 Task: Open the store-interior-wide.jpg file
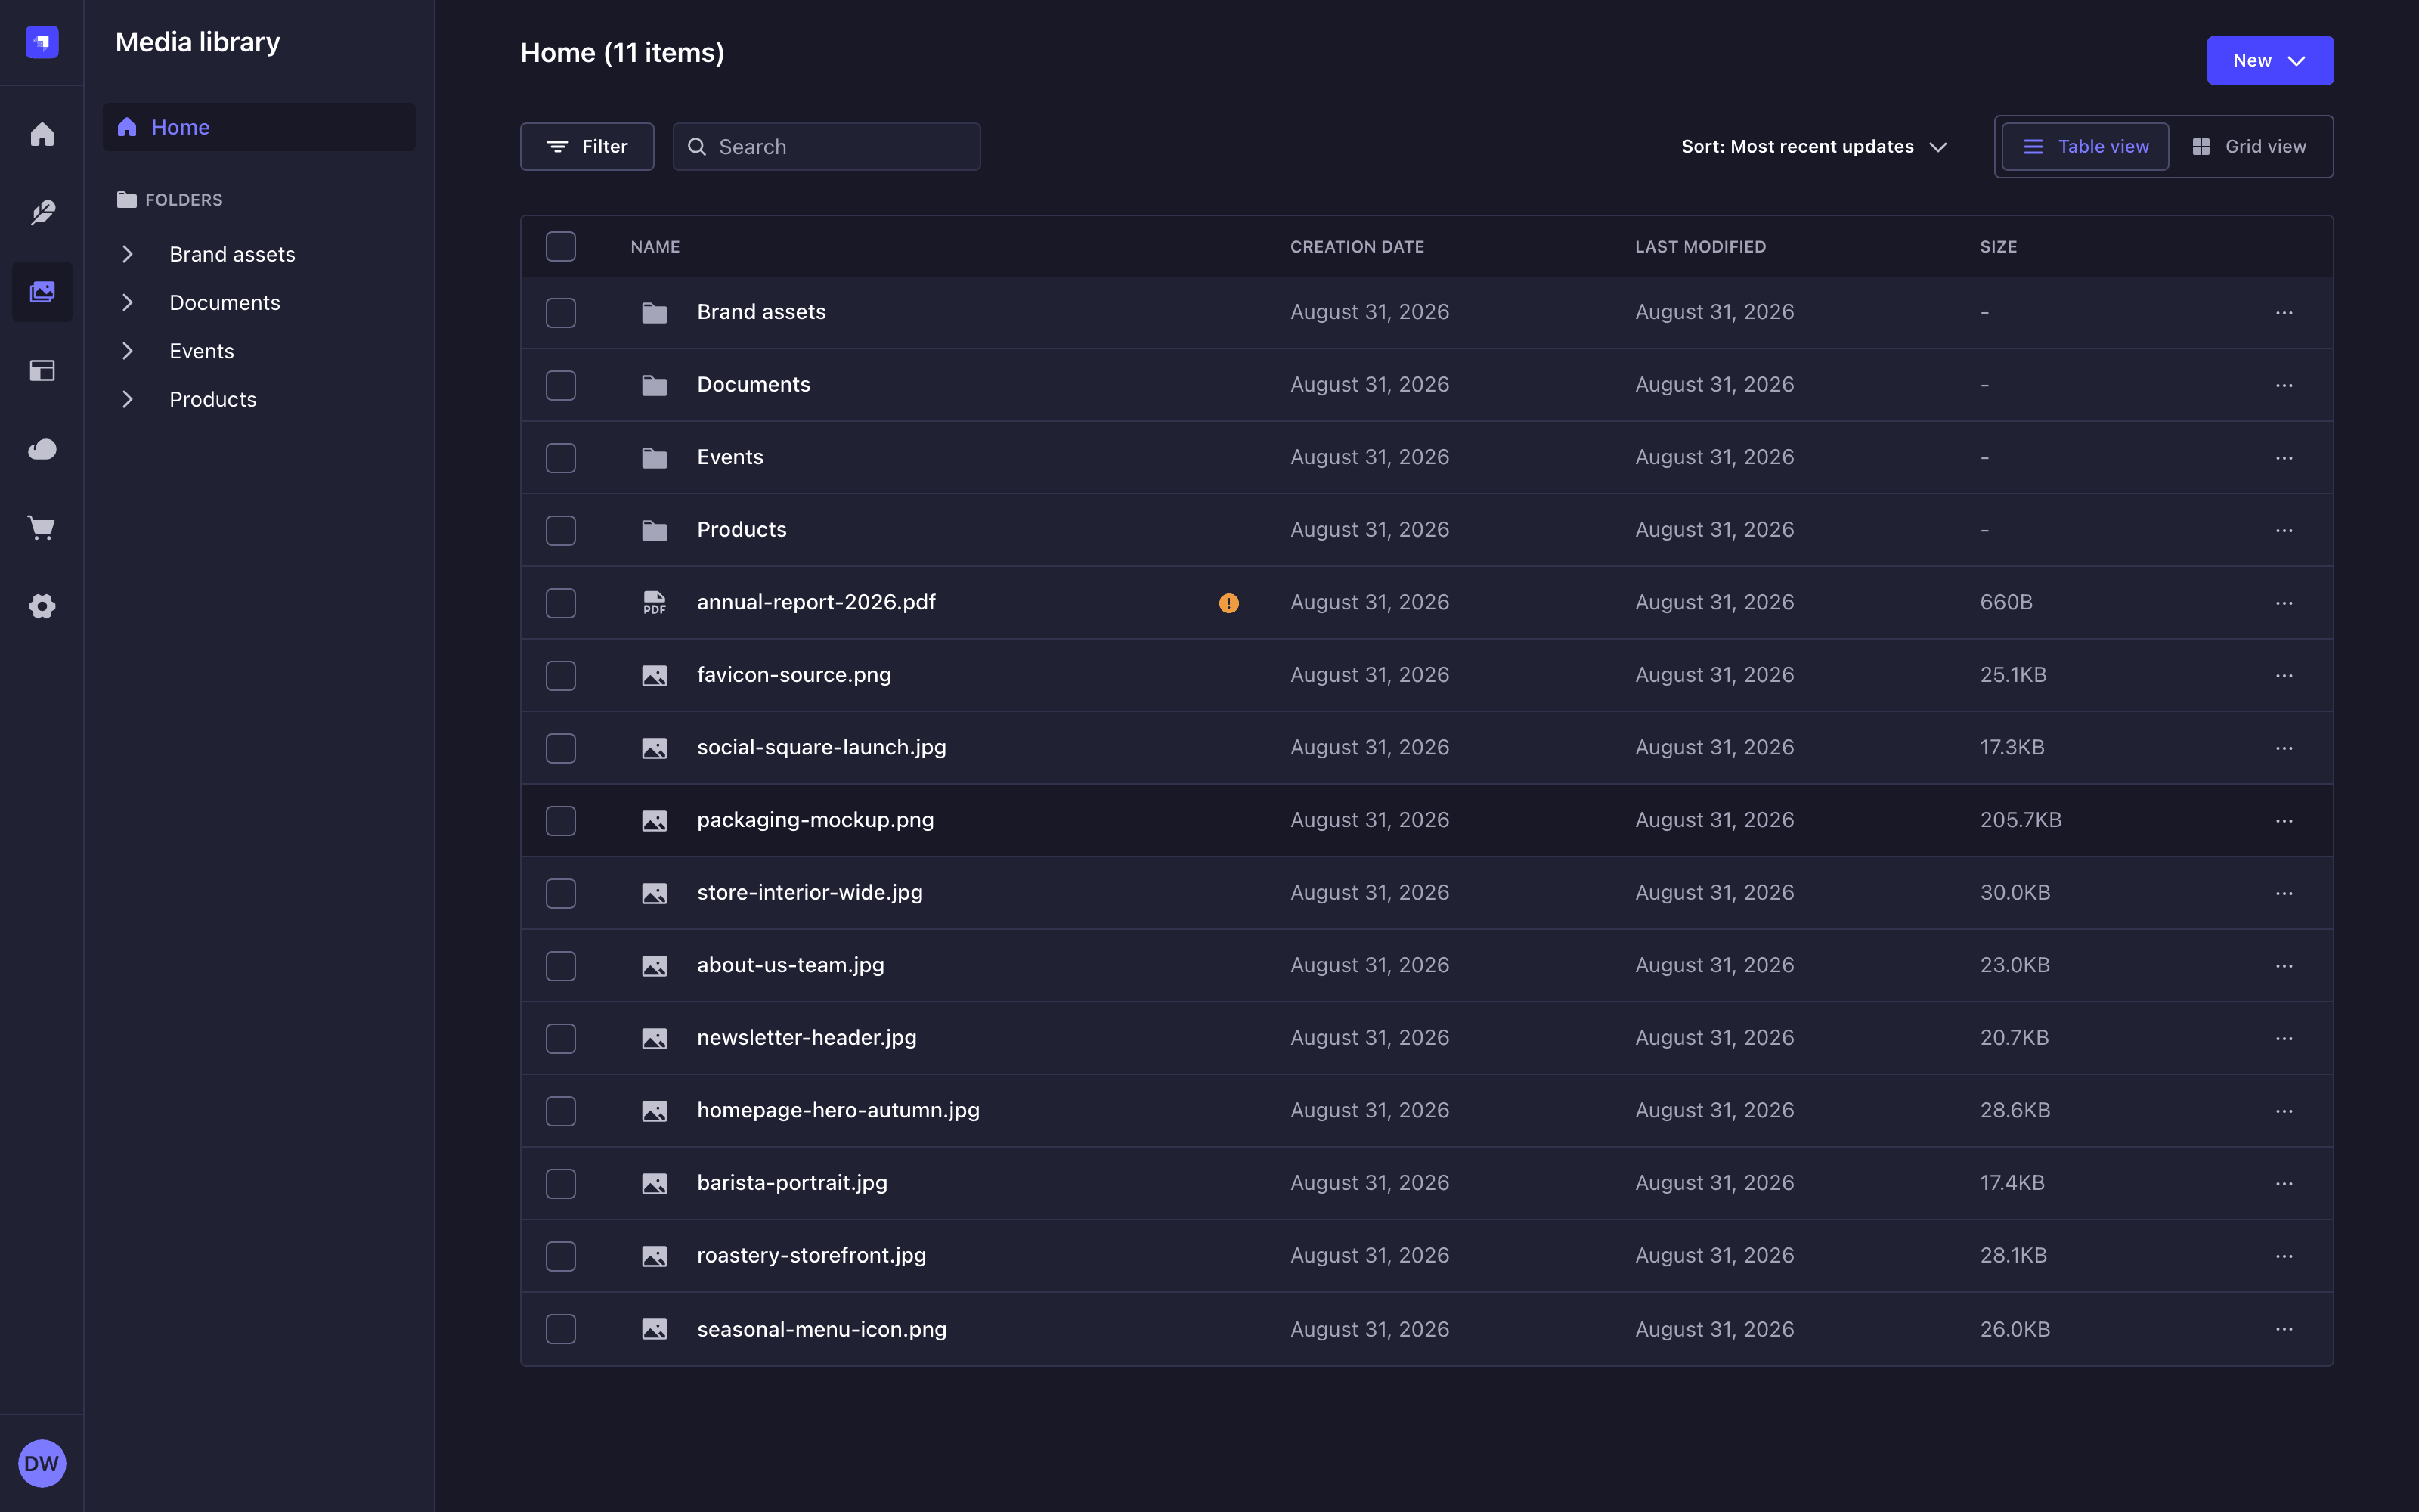(810, 893)
